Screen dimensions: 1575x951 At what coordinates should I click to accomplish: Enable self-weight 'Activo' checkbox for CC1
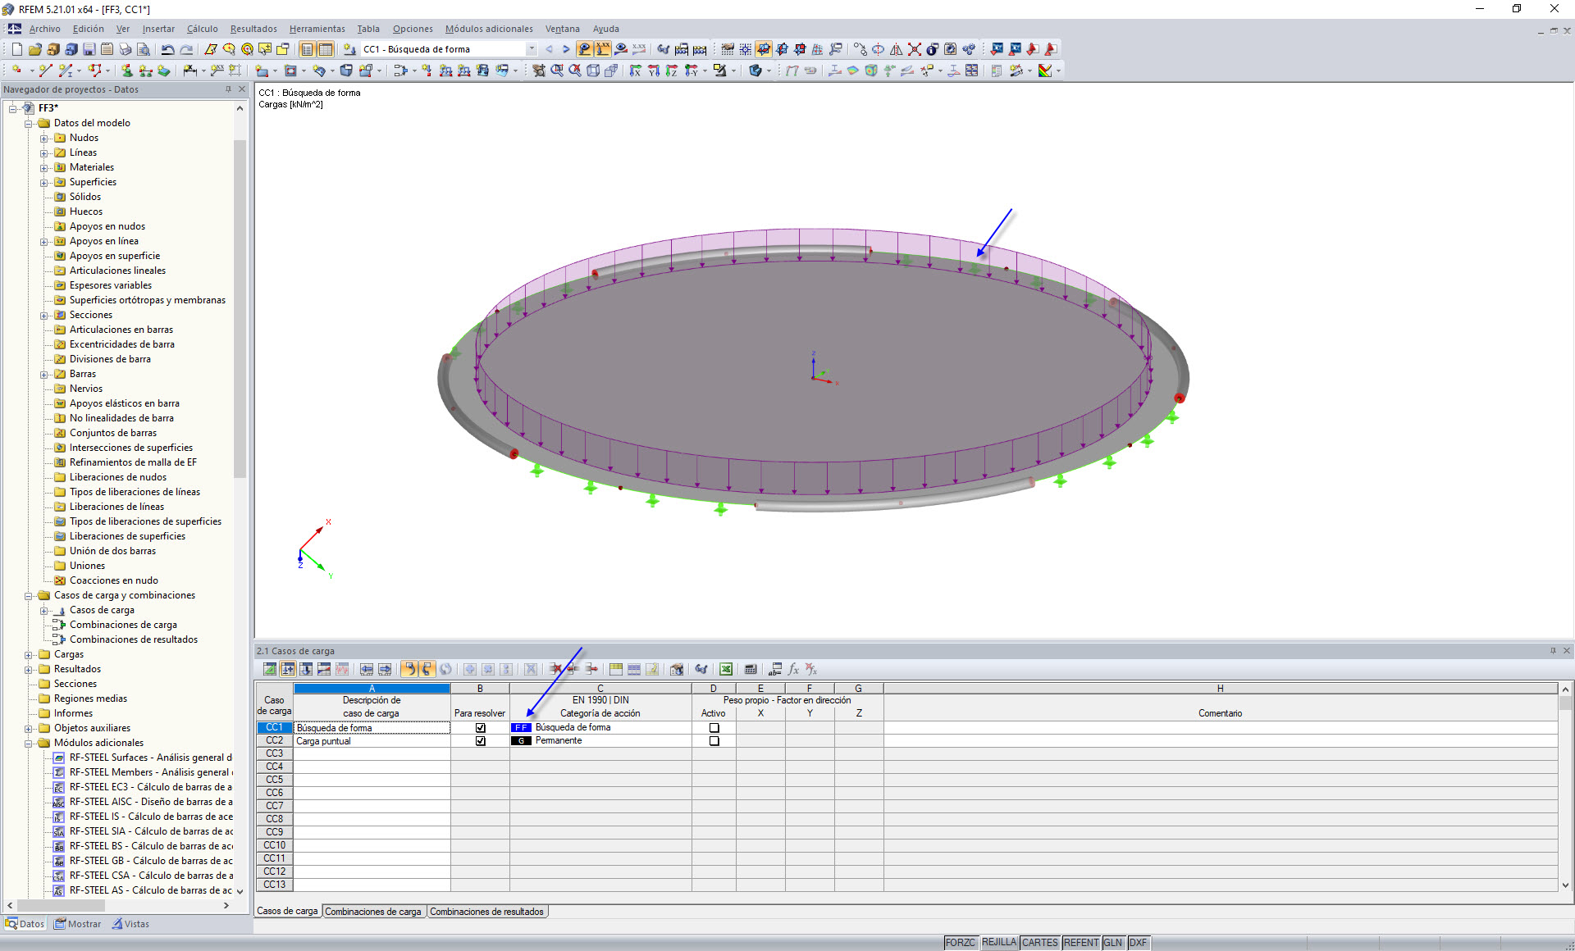click(714, 728)
